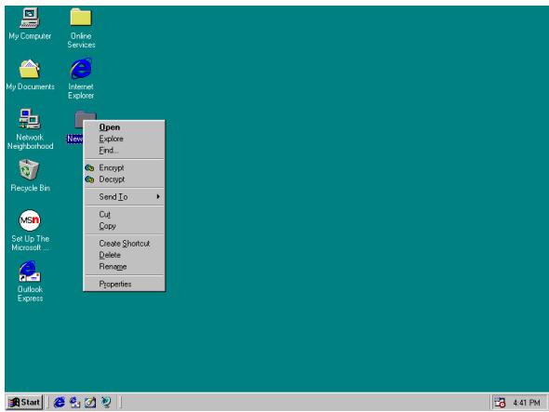The height and width of the screenshot is (412, 549).
Task: Choose Copy in the context menu
Action: 124,226
